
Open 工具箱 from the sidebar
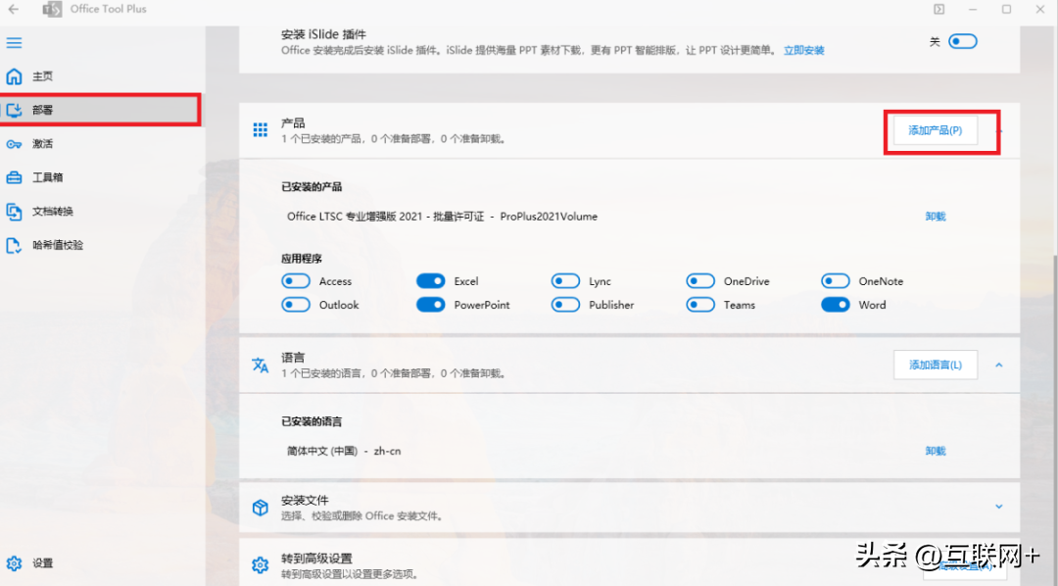point(101,177)
